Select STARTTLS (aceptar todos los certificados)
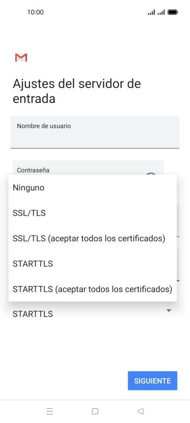The width and height of the screenshot is (190, 423). tap(92, 289)
